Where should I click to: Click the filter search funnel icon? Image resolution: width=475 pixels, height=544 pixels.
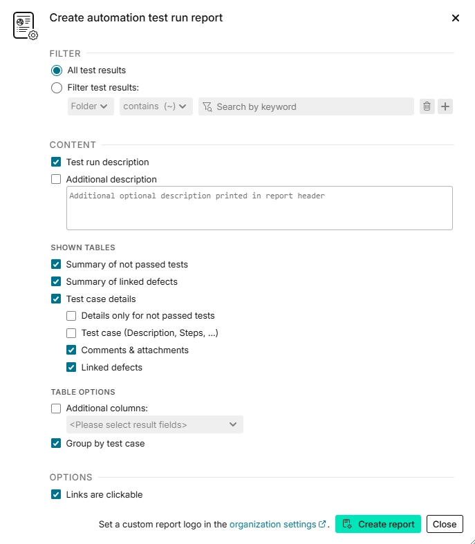[x=207, y=107]
